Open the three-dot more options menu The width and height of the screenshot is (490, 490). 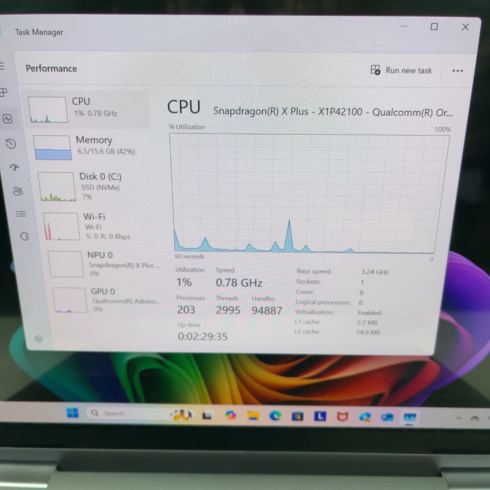pos(458,71)
